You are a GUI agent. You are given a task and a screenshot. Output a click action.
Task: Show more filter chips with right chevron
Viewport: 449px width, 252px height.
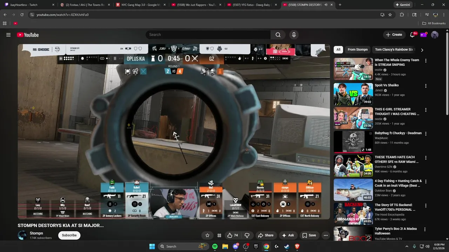422,50
